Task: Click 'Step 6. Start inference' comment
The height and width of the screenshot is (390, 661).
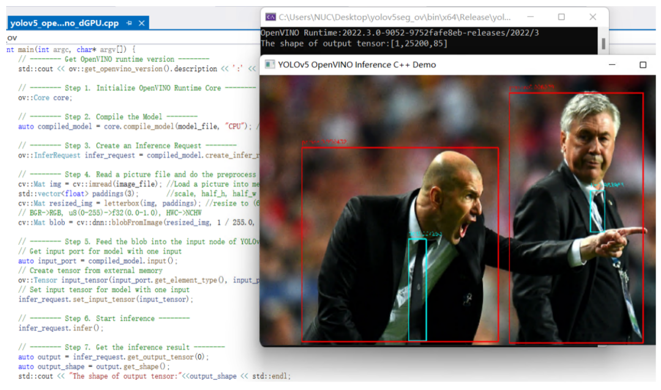Action: point(104,319)
